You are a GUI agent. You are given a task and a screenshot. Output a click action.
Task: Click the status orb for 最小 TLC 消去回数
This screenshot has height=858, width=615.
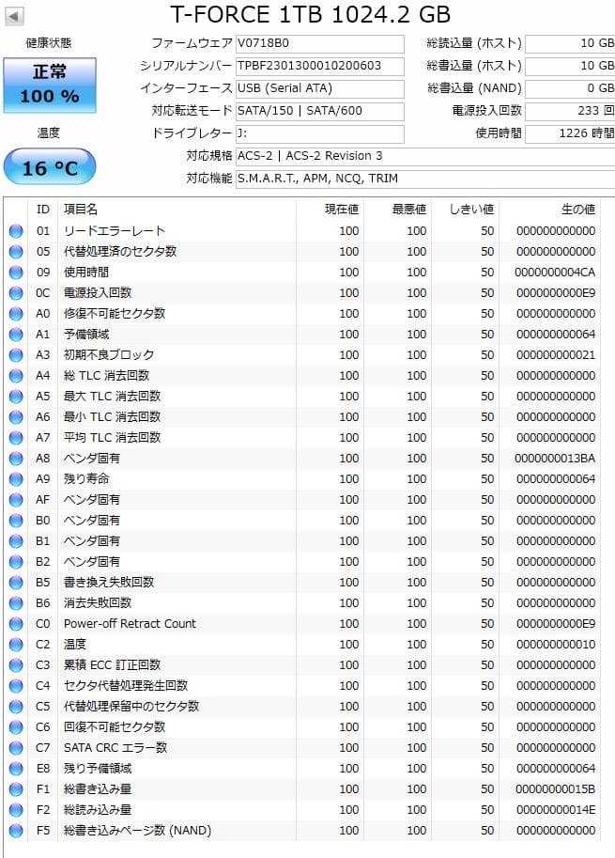[16, 417]
